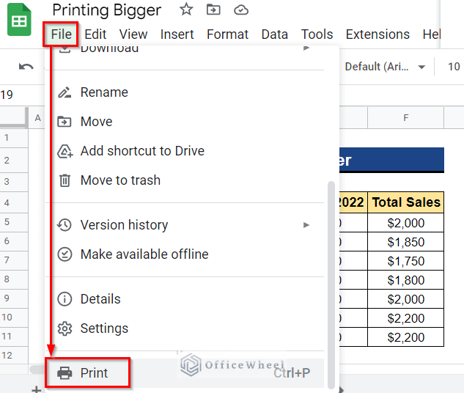464x393 pixels.
Task: Open the File menu
Action: point(62,34)
